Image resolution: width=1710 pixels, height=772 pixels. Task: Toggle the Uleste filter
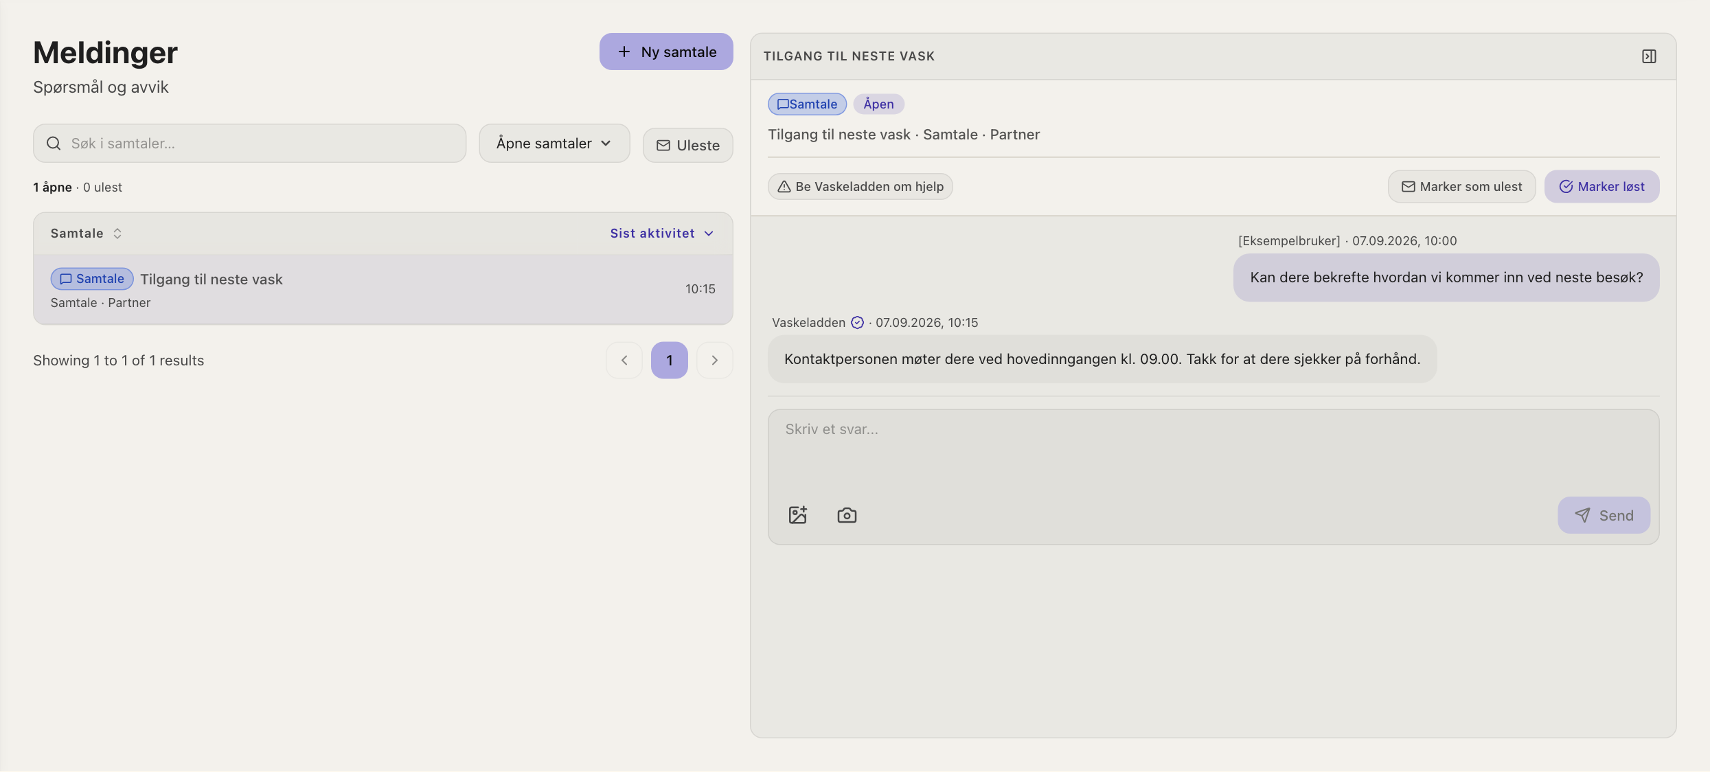(687, 145)
